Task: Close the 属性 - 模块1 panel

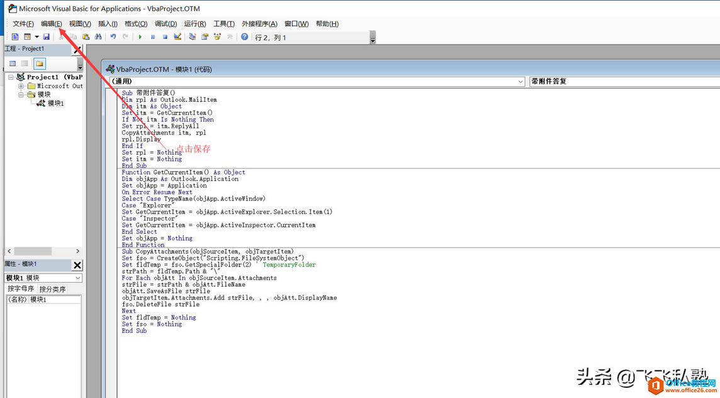Action: point(77,265)
